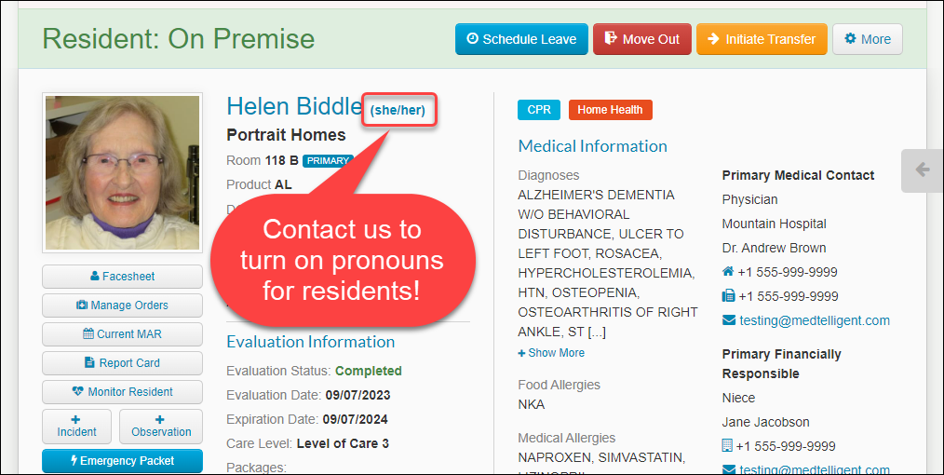Click the red Move Out button

[x=641, y=39]
